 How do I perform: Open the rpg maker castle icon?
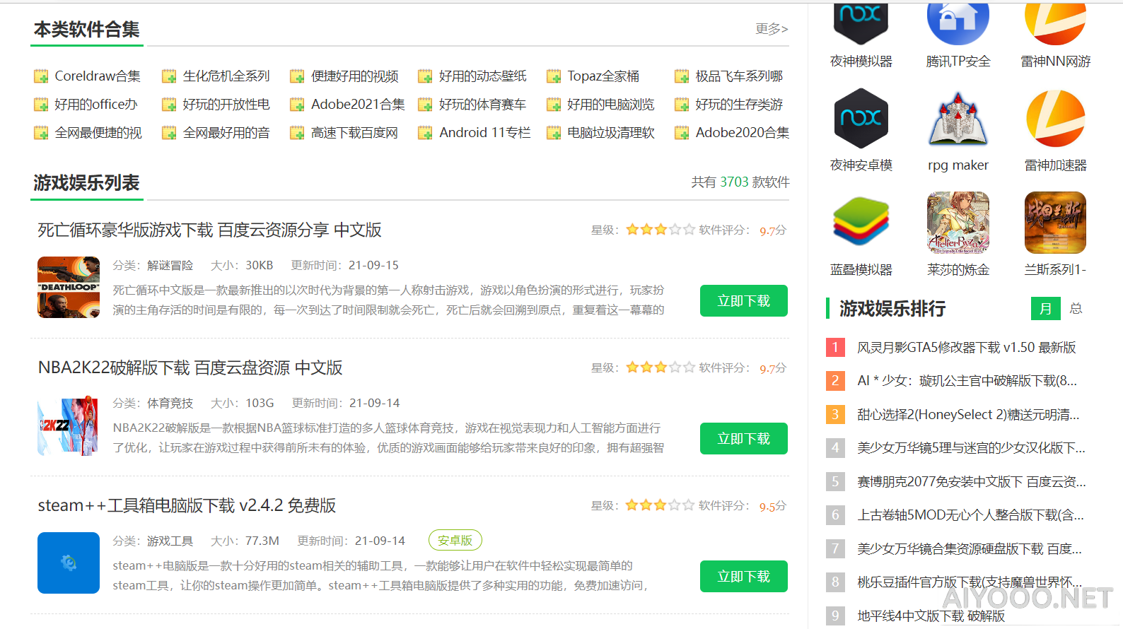(x=958, y=118)
